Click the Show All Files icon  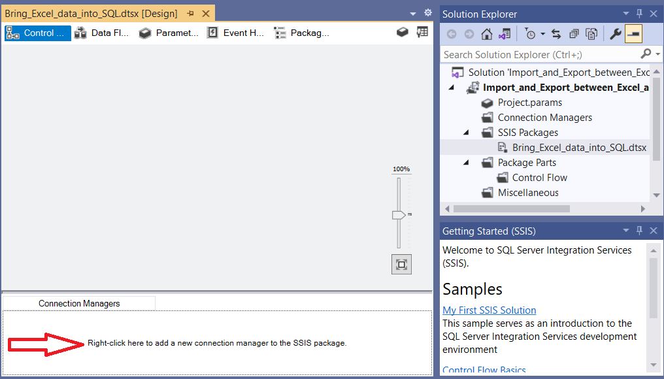coord(591,34)
